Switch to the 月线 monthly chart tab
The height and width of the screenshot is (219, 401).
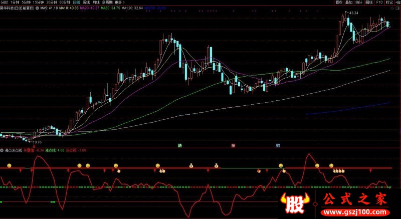pyautogui.click(x=96, y=3)
